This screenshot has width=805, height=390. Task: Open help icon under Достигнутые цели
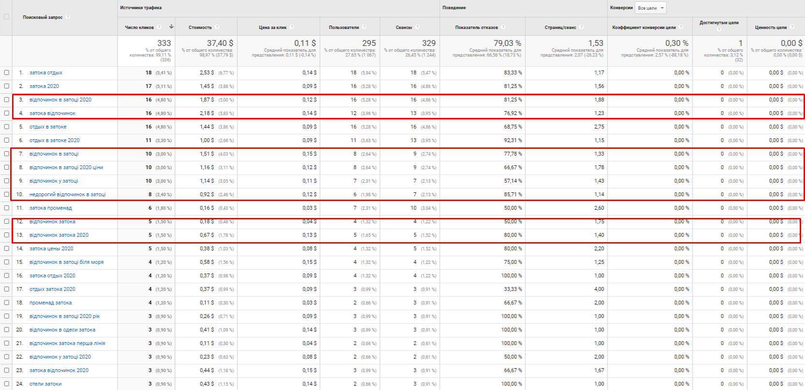click(x=719, y=29)
